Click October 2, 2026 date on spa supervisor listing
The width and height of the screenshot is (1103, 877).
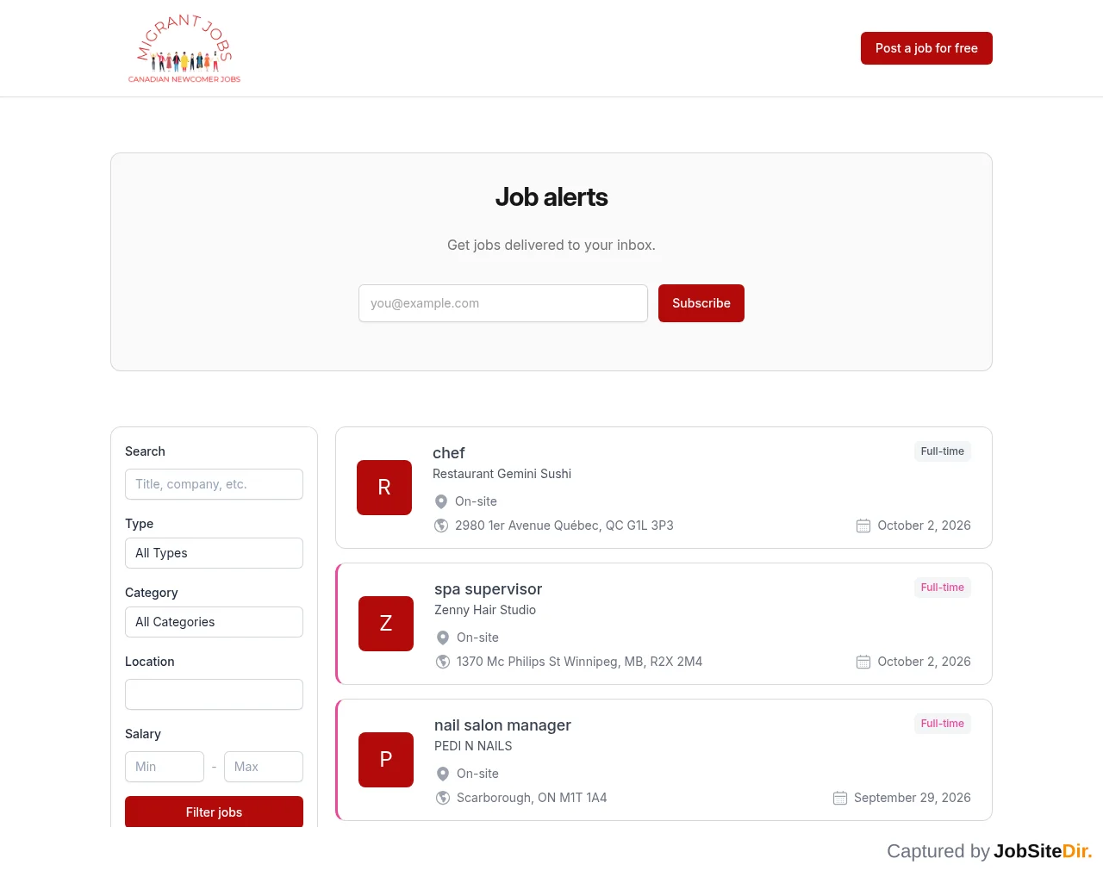coord(924,662)
